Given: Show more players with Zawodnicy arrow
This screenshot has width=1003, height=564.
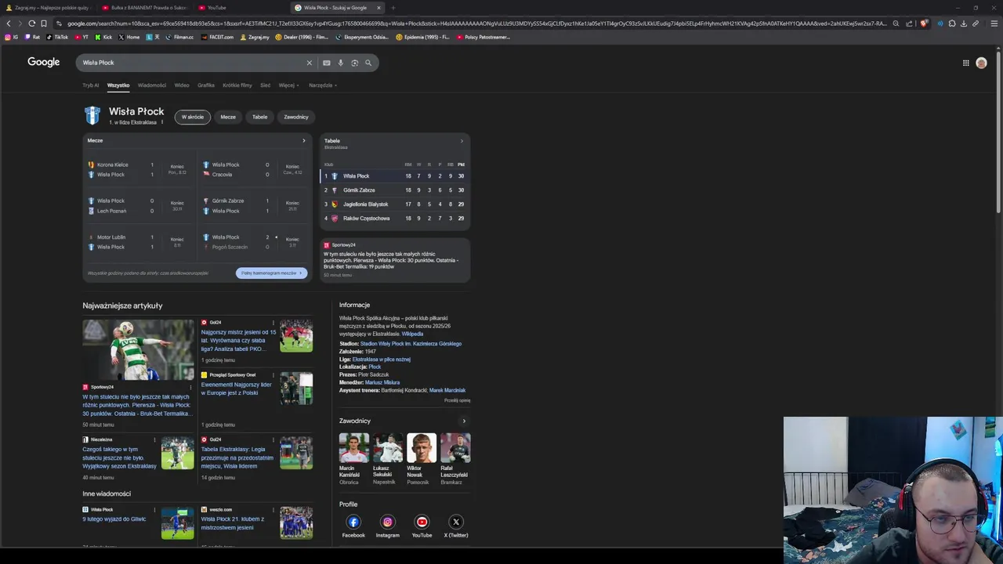Looking at the screenshot, I should click(463, 421).
